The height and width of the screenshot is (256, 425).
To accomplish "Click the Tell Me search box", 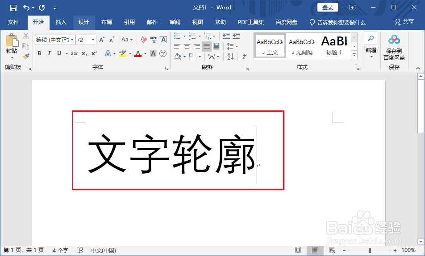I will 337,22.
